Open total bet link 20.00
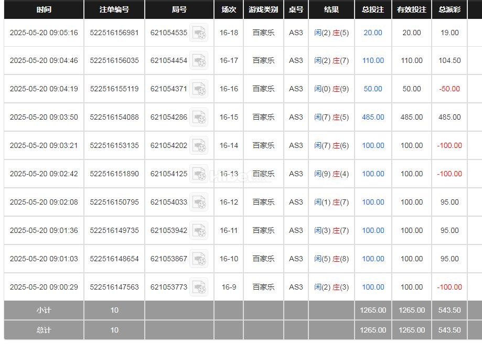The image size is (482, 352). (373, 33)
